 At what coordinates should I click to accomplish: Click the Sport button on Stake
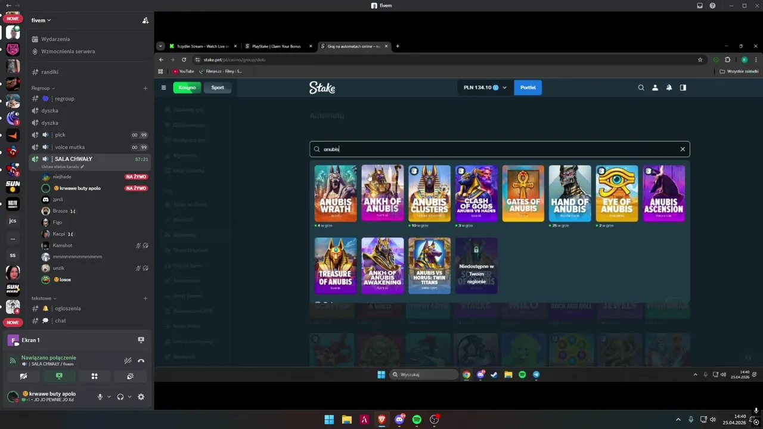[x=218, y=88]
